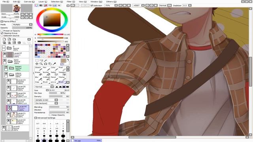The width and height of the screenshot is (253, 142).
Task: Select the Eyedropper color picker tool
Action: coord(55,64)
